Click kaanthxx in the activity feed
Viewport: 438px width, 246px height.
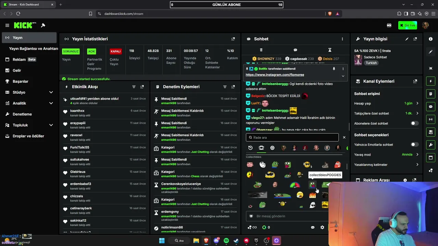point(77,111)
